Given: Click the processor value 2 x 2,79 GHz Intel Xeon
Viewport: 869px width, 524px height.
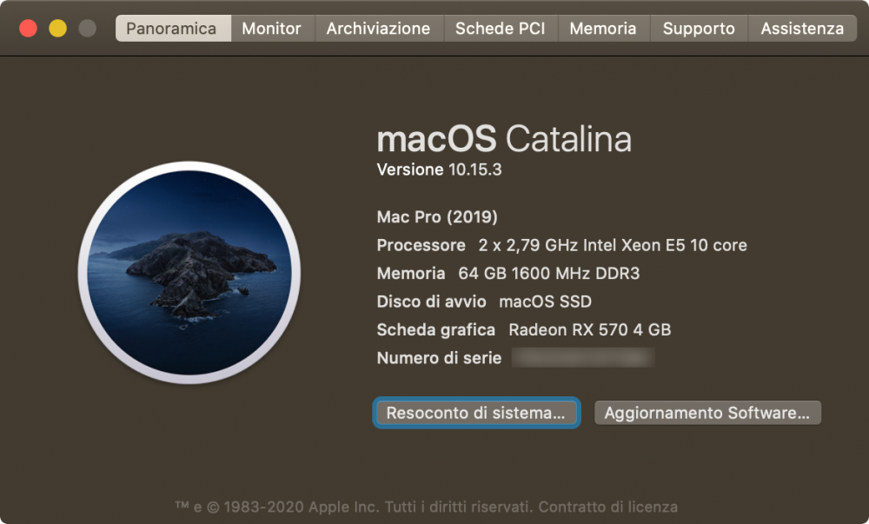Looking at the screenshot, I should 613,245.
